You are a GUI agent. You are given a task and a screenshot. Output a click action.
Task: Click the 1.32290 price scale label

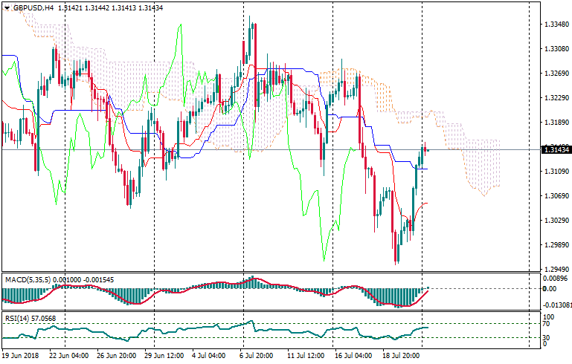(x=552, y=98)
